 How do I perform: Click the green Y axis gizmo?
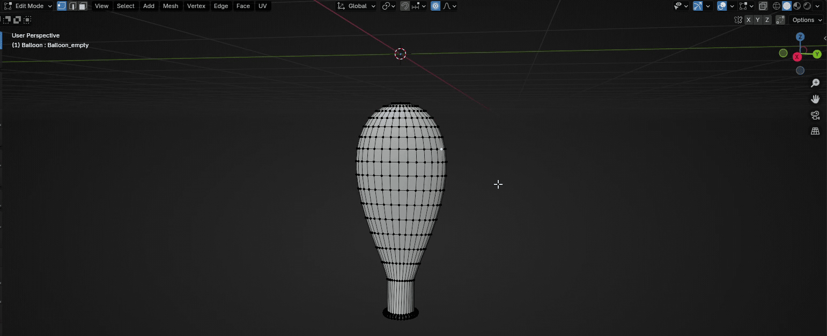pyautogui.click(x=817, y=54)
